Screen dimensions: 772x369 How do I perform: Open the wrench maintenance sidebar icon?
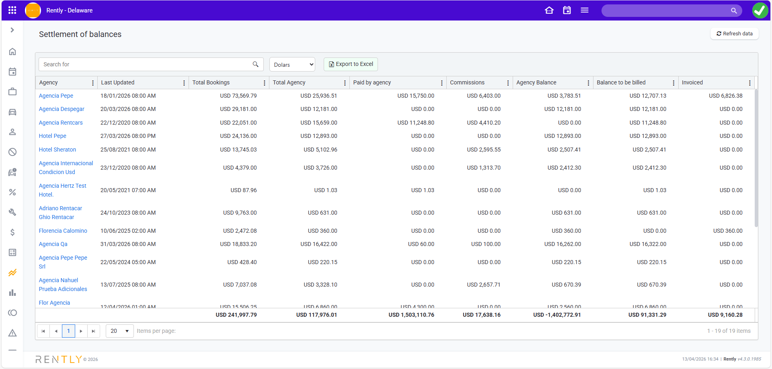[12, 212]
